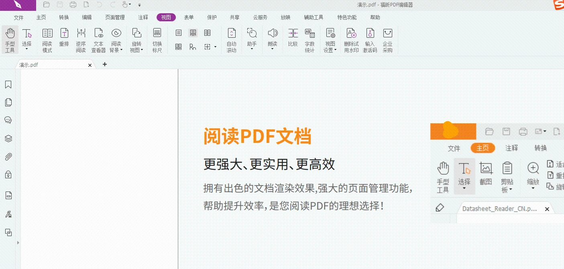Viewport: 564px width, 269px height.
Task: Switch to facing two-page layout
Action: (207, 33)
